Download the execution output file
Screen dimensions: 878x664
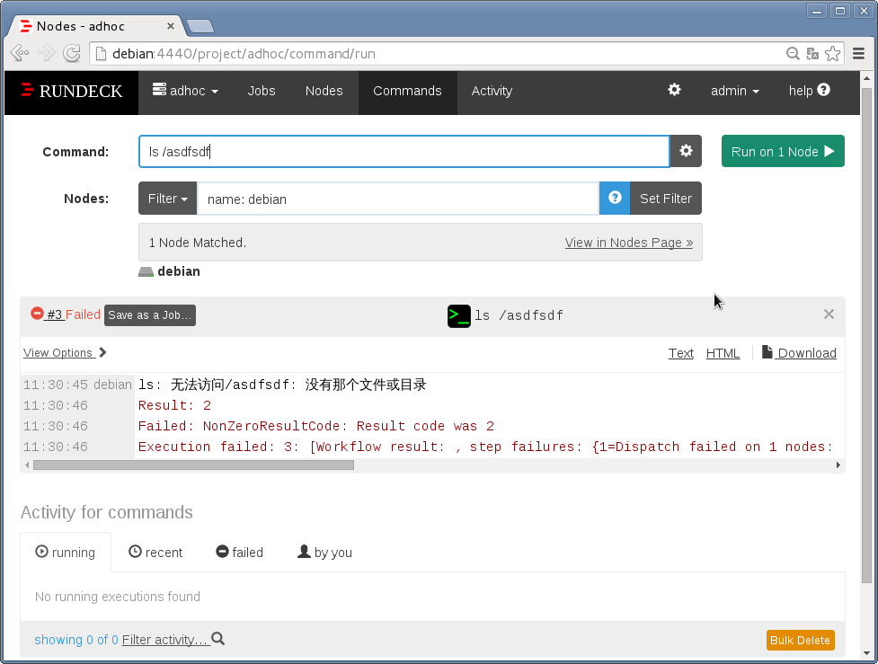click(799, 353)
